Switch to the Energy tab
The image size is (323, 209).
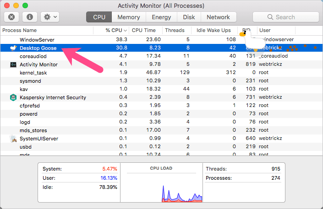coord(161,17)
